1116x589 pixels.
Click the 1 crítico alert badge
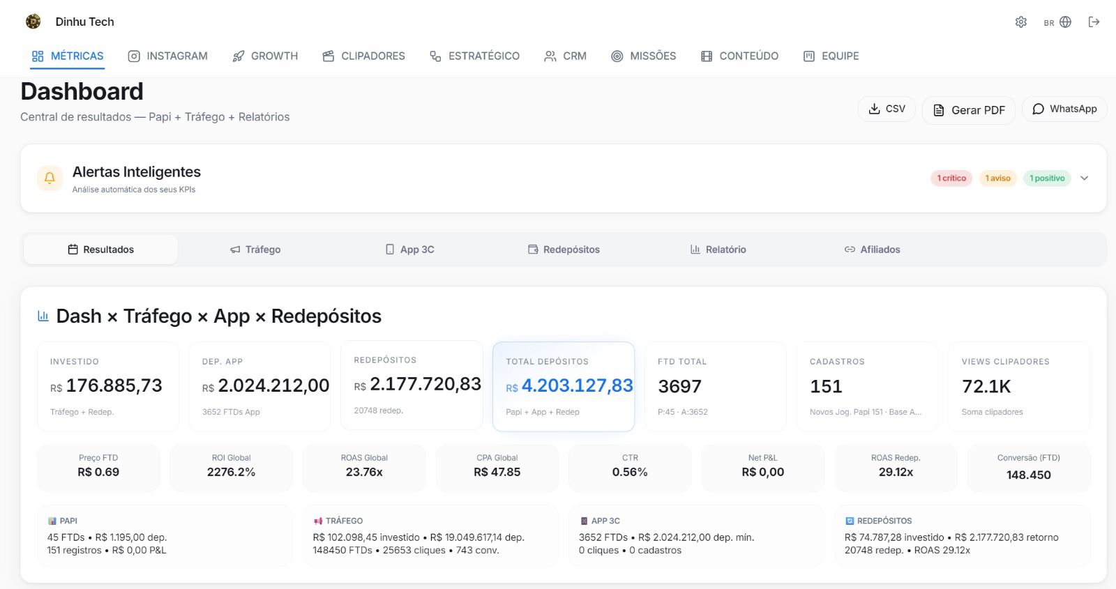(951, 178)
